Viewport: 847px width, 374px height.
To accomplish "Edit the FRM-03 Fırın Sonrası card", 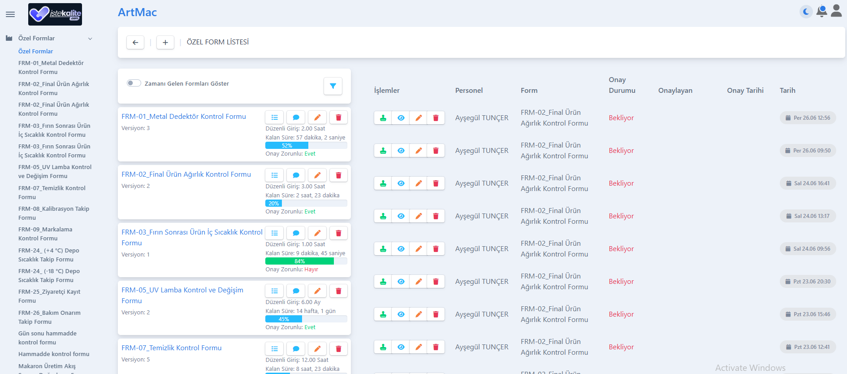I will tap(317, 233).
